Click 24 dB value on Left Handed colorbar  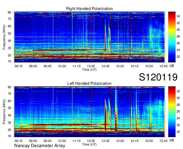[x=178, y=118]
